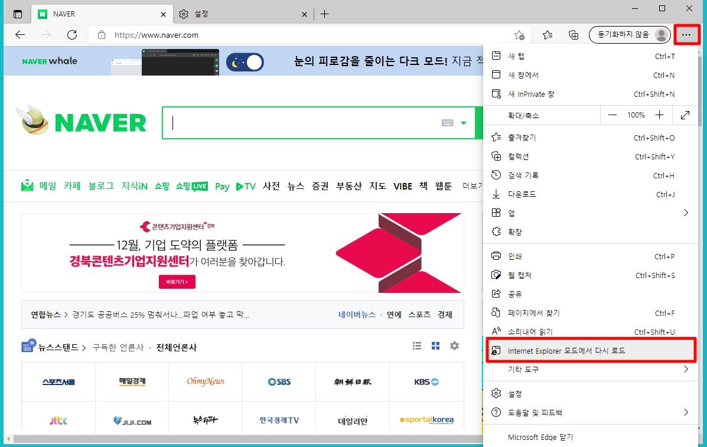The height and width of the screenshot is (447, 707).
Task: Open the tab actions menu icon
Action: pos(18,14)
